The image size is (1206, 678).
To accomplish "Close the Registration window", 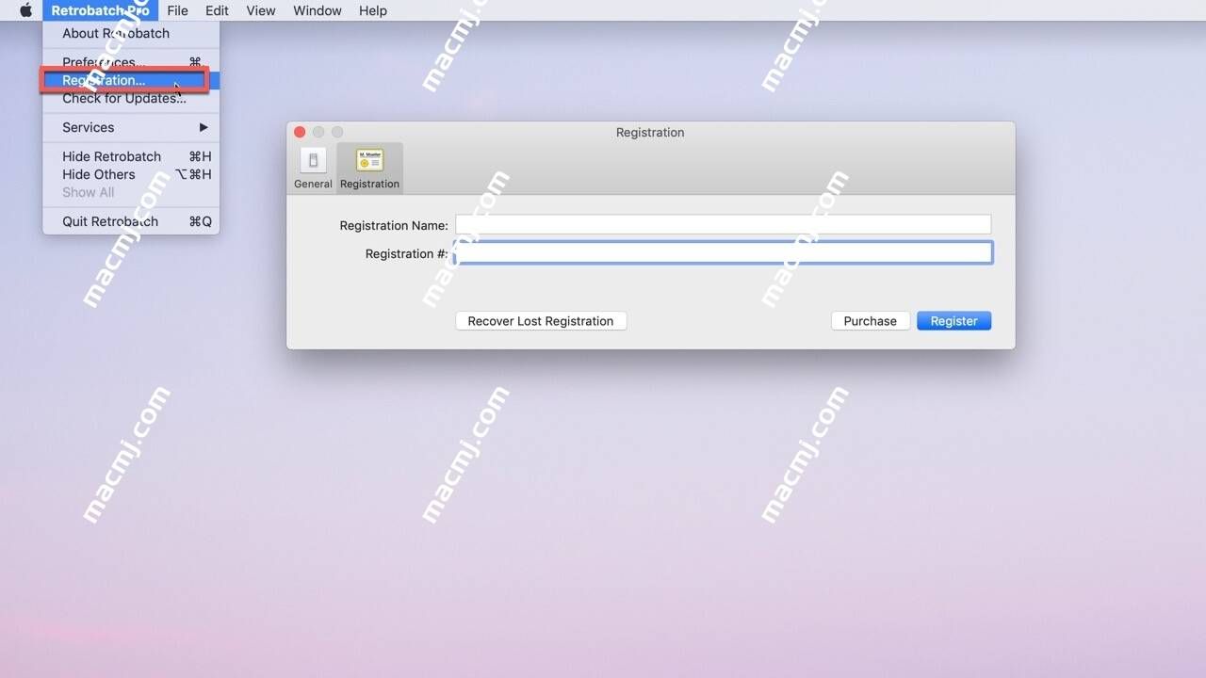I will click(300, 132).
